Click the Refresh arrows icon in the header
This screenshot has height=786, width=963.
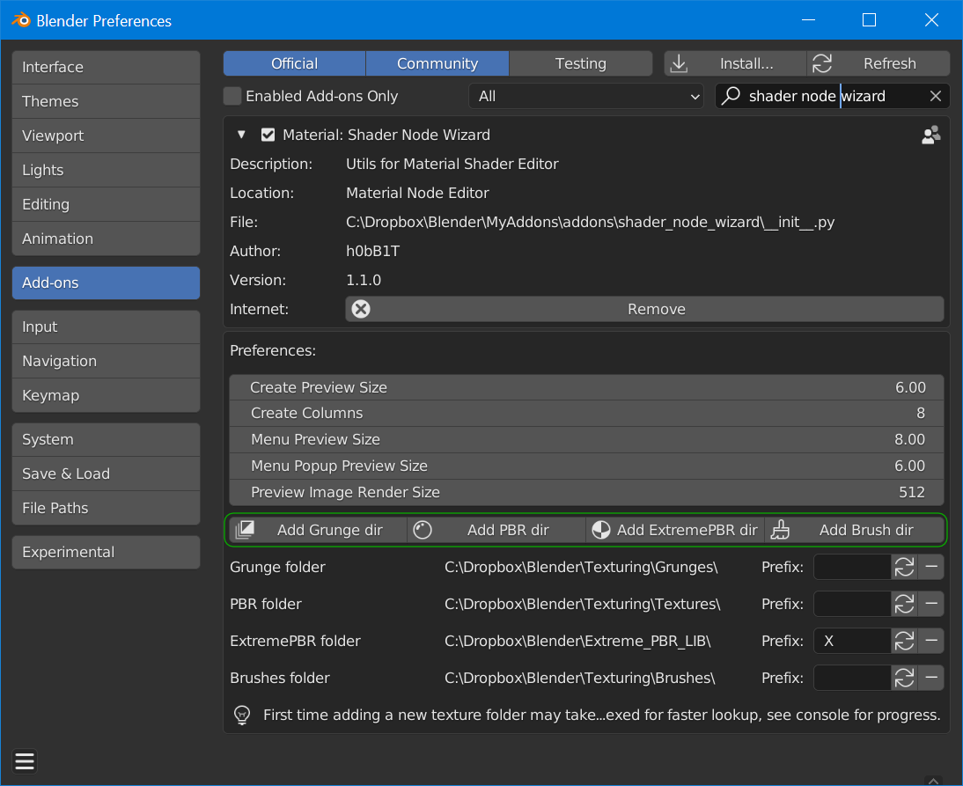[822, 63]
